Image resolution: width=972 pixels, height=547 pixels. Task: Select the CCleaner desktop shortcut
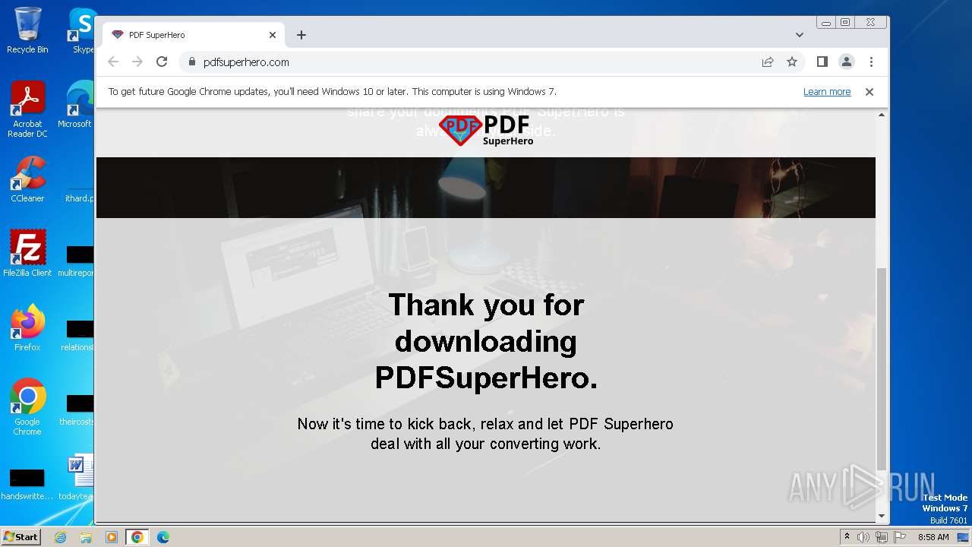click(27, 179)
